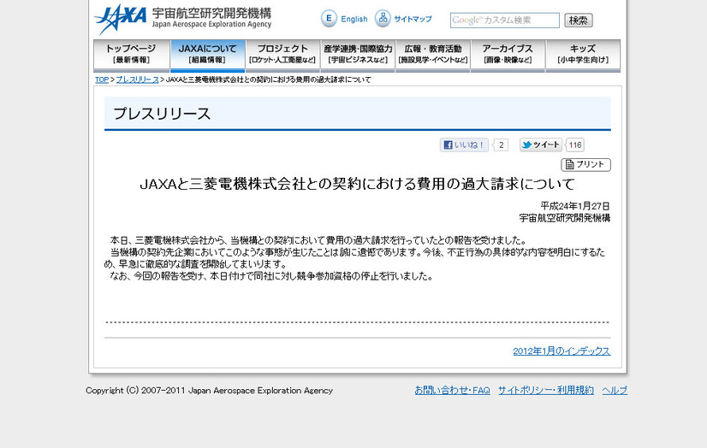The height and width of the screenshot is (448, 707).
Task: Focus the Google custom search field
Action: coord(504,21)
